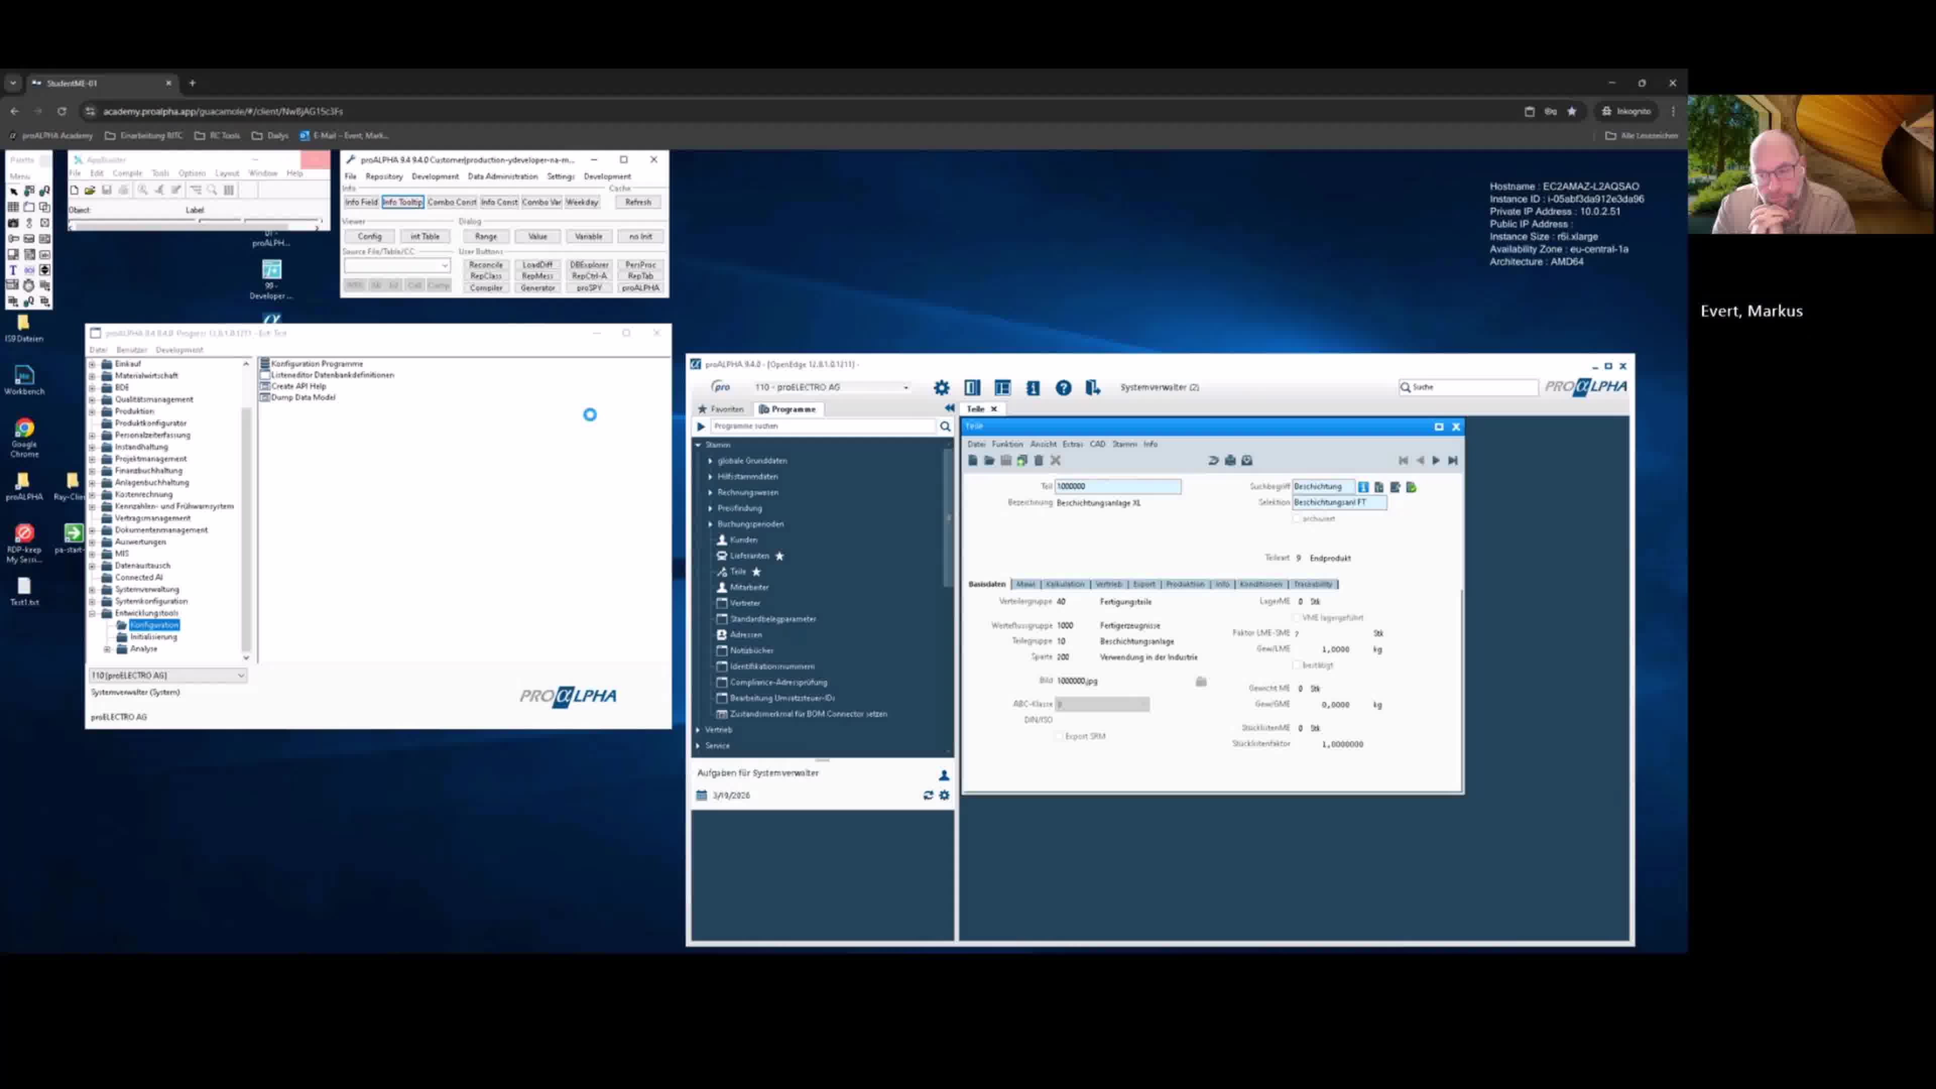The width and height of the screenshot is (1936, 1089).
Task: Click New file icon in AppBuilder toolbar
Action: pos(75,190)
